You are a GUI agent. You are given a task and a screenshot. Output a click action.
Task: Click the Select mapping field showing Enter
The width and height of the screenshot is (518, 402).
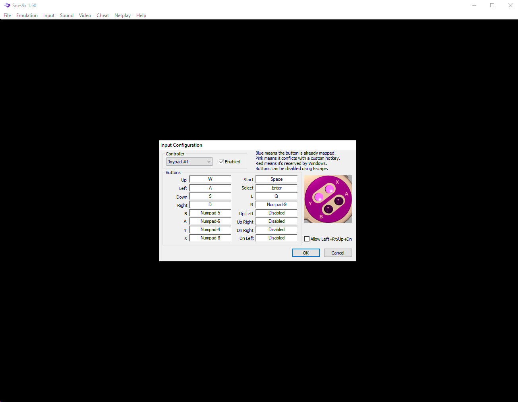(x=276, y=188)
